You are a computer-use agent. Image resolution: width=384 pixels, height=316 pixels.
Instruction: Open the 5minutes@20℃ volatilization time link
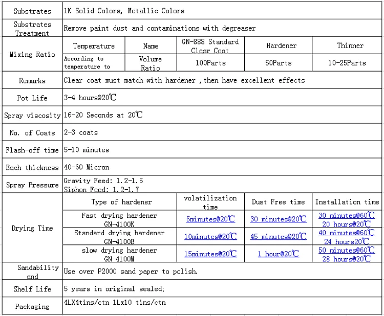[210, 219]
